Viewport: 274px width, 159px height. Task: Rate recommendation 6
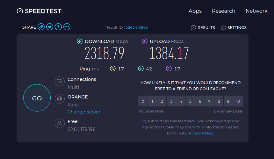tap(200, 101)
